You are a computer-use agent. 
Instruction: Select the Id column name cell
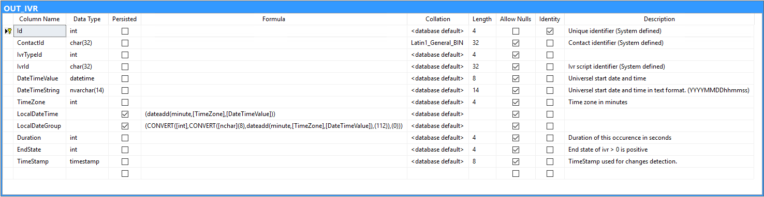pyautogui.click(x=40, y=31)
